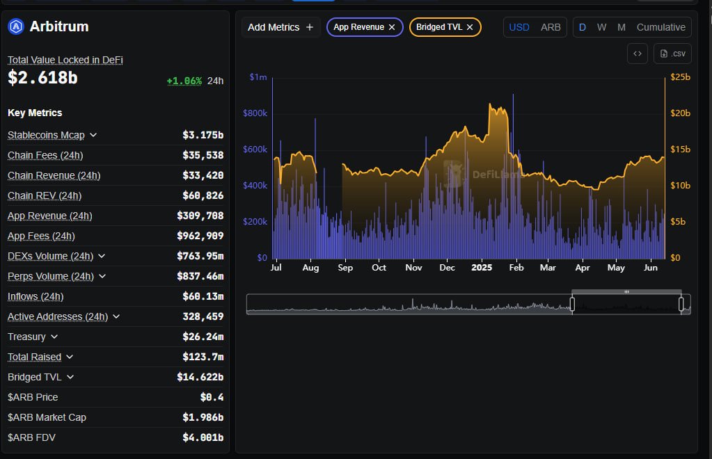This screenshot has height=459, width=712.
Task: Click the +1.06% 24h change value
Action: click(184, 81)
